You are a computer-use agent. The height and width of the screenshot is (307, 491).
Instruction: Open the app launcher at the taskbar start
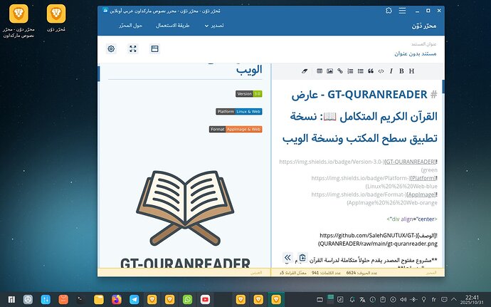coord(11,299)
